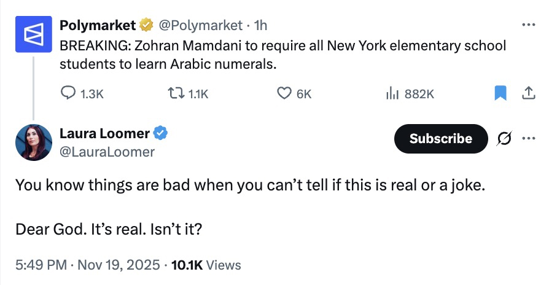Image resolution: width=549 pixels, height=285 pixels.
Task: Toggle the blue bookmark on Polymarket post
Action: coord(500,93)
